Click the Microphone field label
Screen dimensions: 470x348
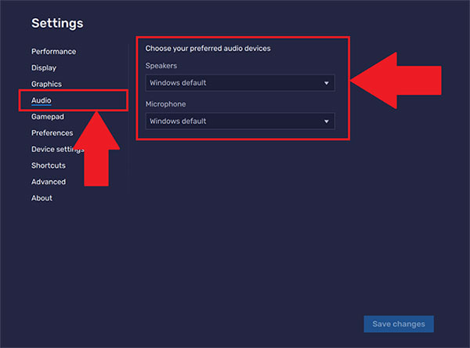point(165,104)
